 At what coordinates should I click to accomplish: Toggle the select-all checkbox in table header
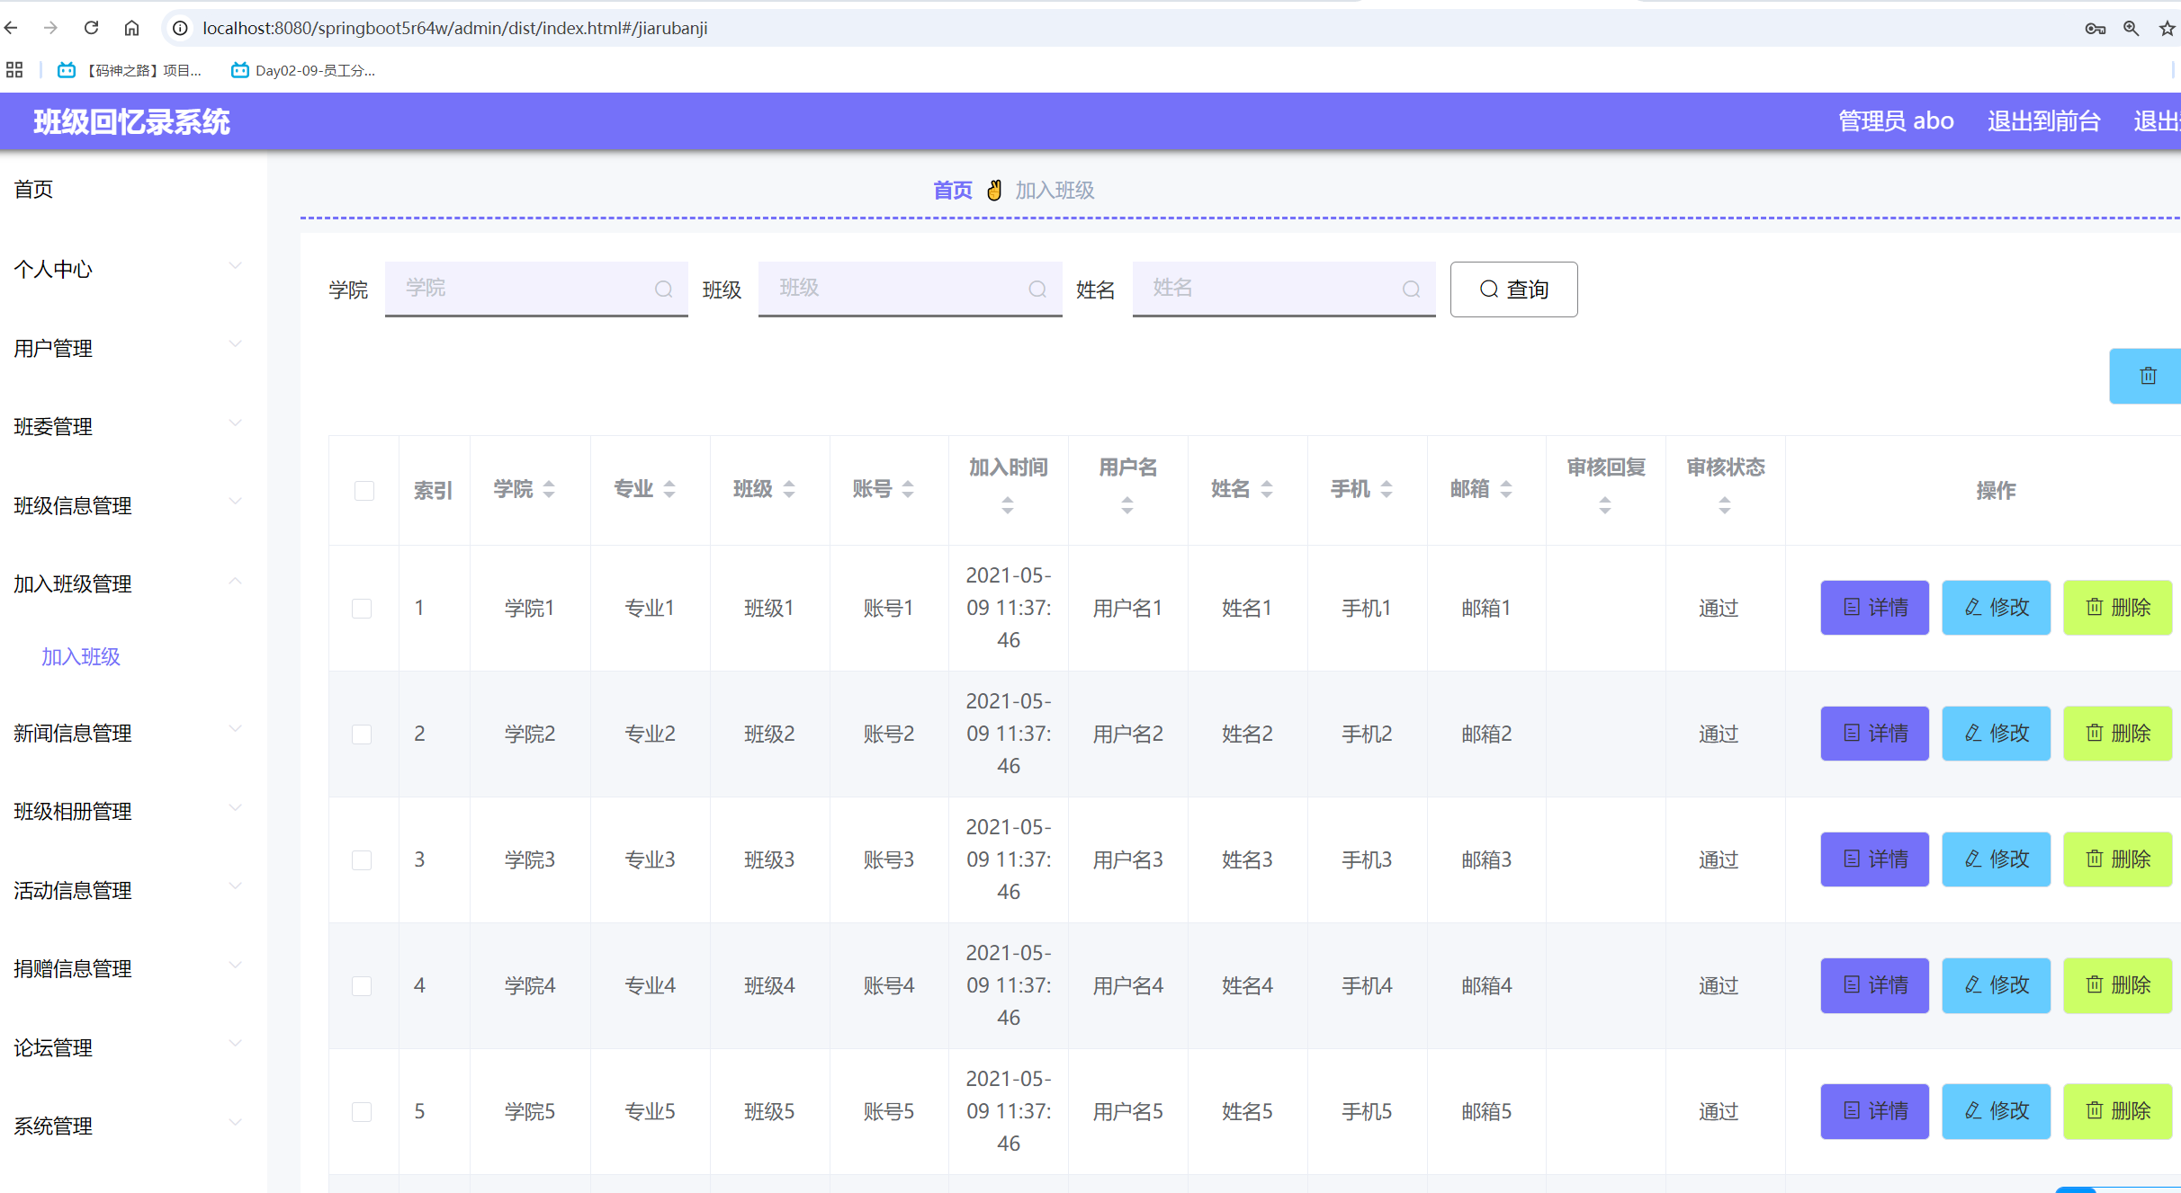[364, 491]
